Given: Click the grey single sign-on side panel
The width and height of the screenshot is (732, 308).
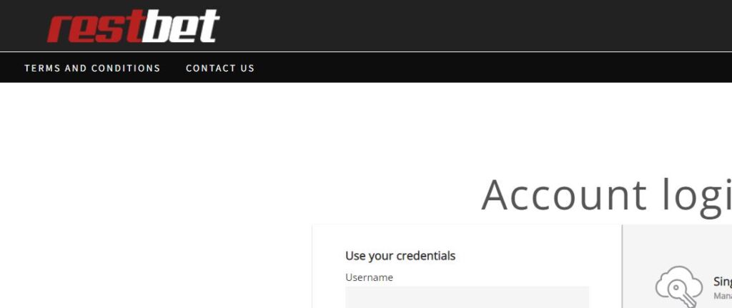Looking at the screenshot, I should [x=678, y=266].
